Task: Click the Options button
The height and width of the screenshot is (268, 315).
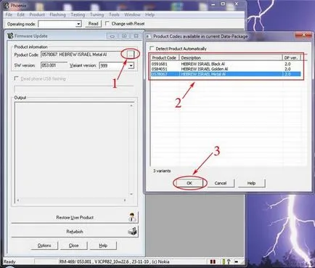Action: [44, 245]
